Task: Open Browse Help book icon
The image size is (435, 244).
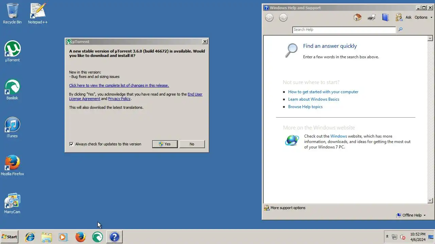Action: click(385, 17)
